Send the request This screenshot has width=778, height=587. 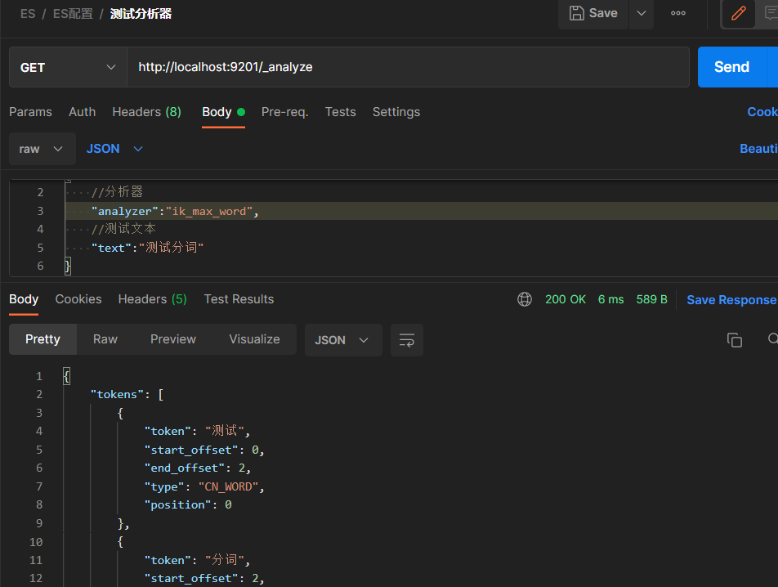[x=732, y=67]
